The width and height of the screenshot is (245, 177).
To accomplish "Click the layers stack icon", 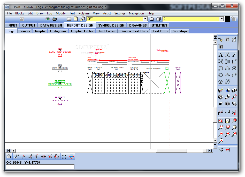I will [x=158, y=19].
